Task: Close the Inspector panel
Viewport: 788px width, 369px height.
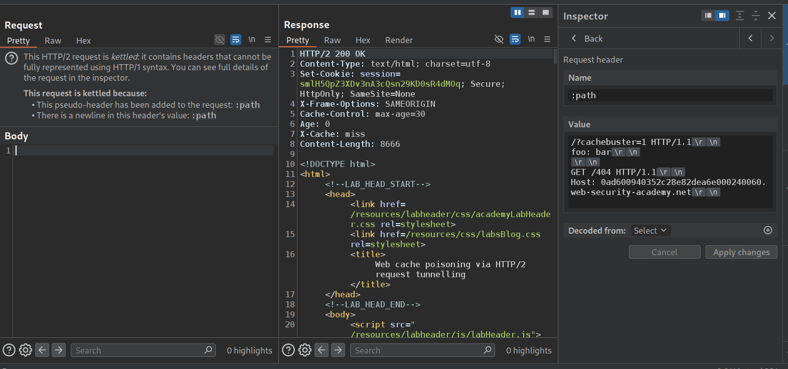Action: [772, 16]
